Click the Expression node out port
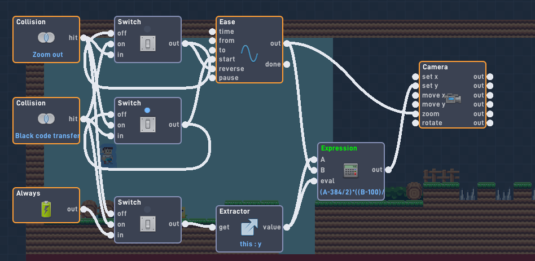Screen dimensions: 535x261 tap(388, 170)
